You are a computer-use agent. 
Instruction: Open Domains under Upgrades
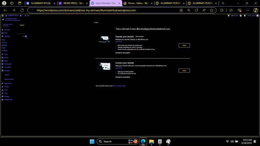click(x=4, y=45)
